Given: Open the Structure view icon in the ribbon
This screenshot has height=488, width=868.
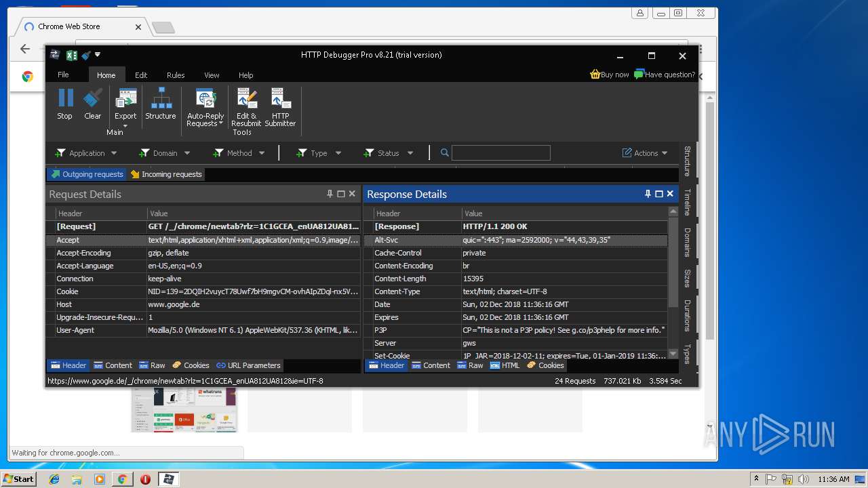Looking at the screenshot, I should [161, 104].
